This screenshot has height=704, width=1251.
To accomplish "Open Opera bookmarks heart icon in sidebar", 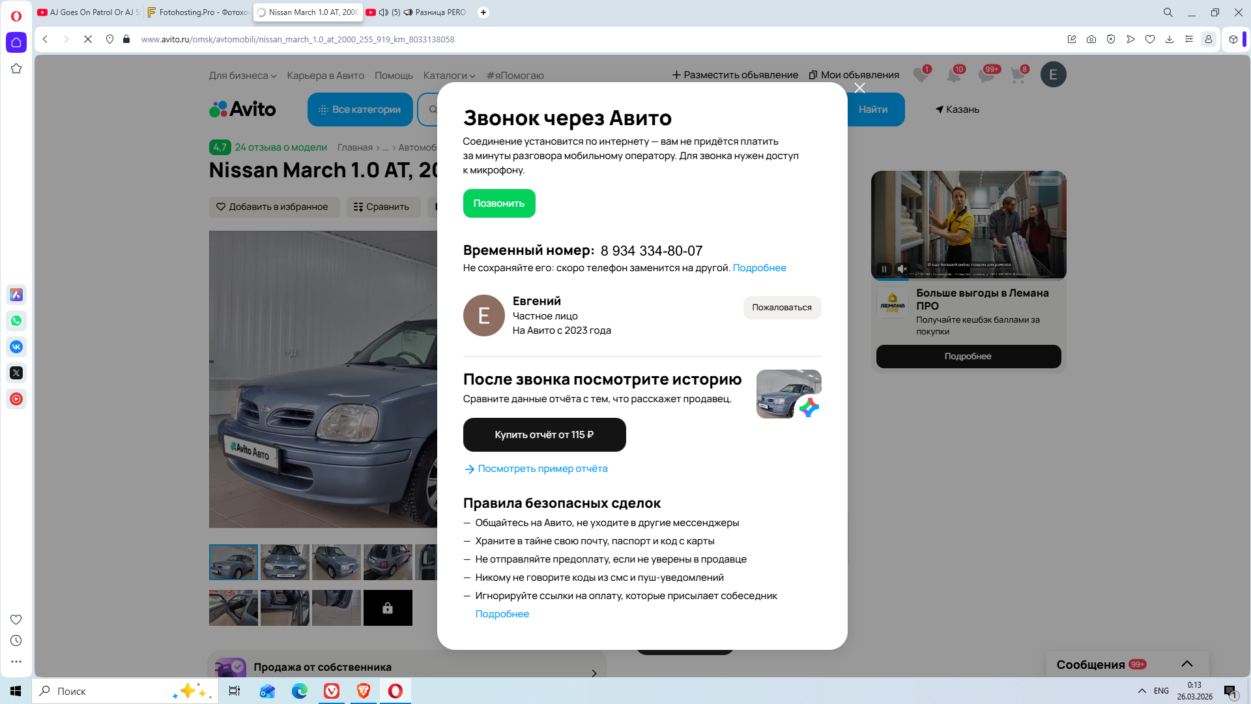I will click(x=16, y=619).
